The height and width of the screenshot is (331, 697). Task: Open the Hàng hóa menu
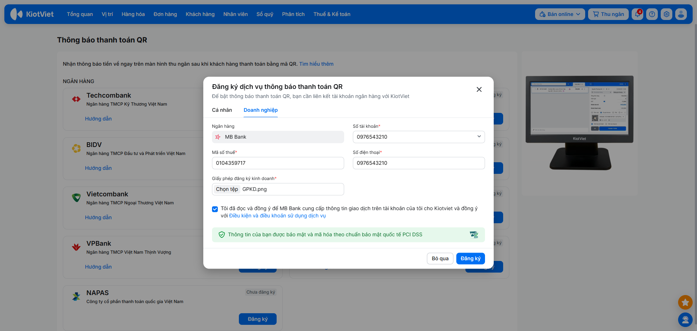133,14
